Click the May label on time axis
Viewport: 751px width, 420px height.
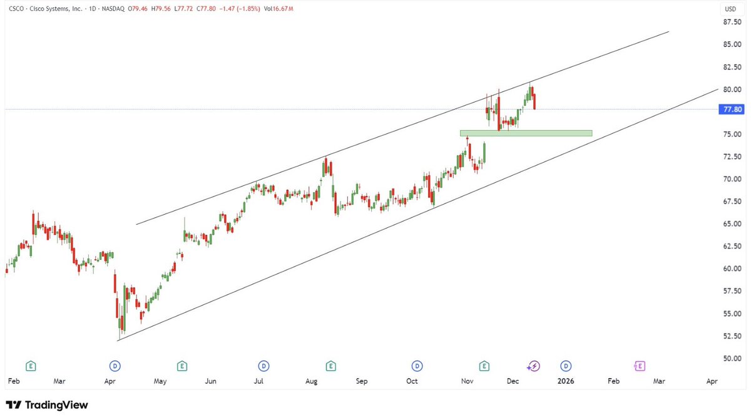pos(160,381)
